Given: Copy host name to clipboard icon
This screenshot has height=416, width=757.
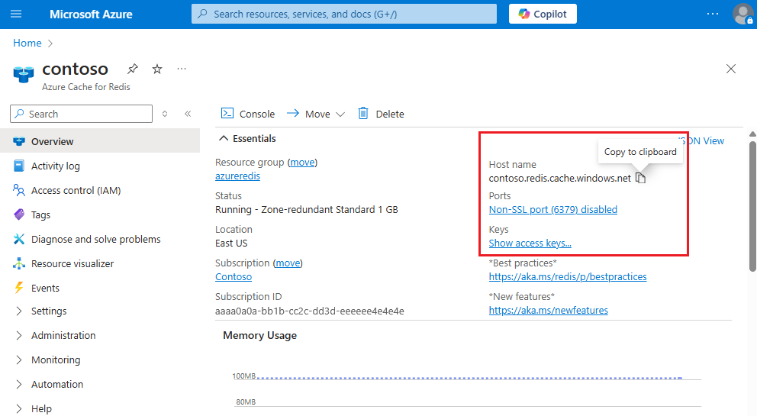Looking at the screenshot, I should [641, 179].
